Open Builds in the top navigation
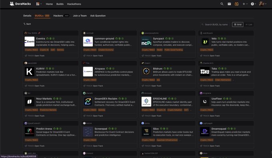Viewport: 272px width, 158px height. pyautogui.click(x=60, y=4)
